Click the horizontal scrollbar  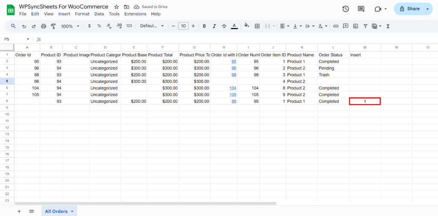[145, 204]
